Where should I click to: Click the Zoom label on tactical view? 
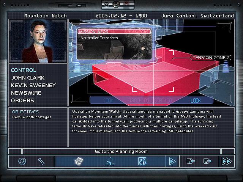109,100
